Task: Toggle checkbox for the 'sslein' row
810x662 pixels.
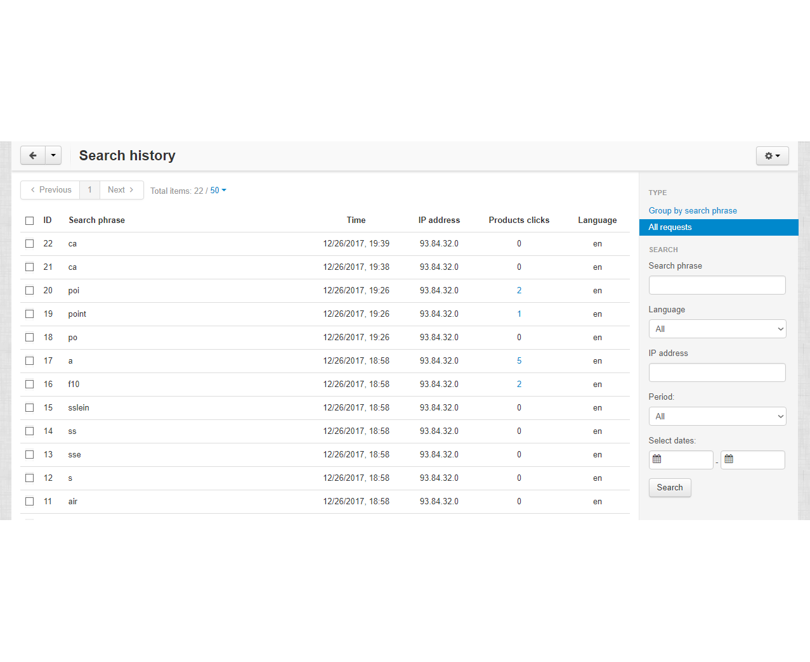Action: (30, 408)
